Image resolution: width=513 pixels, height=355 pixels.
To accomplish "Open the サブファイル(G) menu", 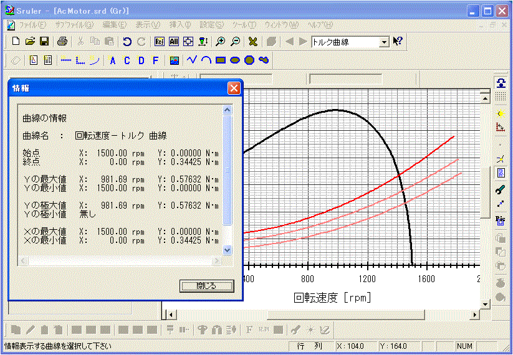I will [x=74, y=25].
